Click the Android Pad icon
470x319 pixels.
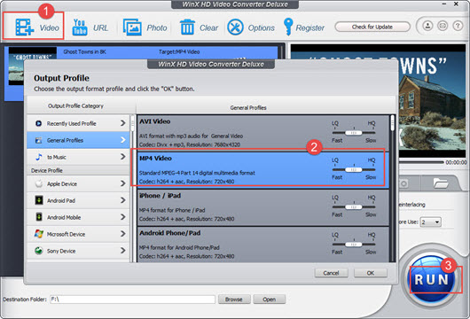click(x=39, y=200)
